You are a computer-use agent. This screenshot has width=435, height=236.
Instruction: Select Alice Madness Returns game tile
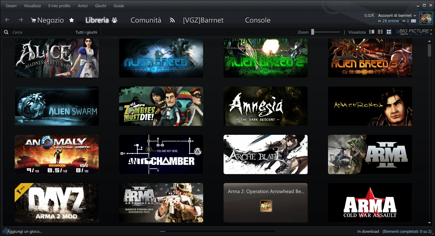pos(57,58)
